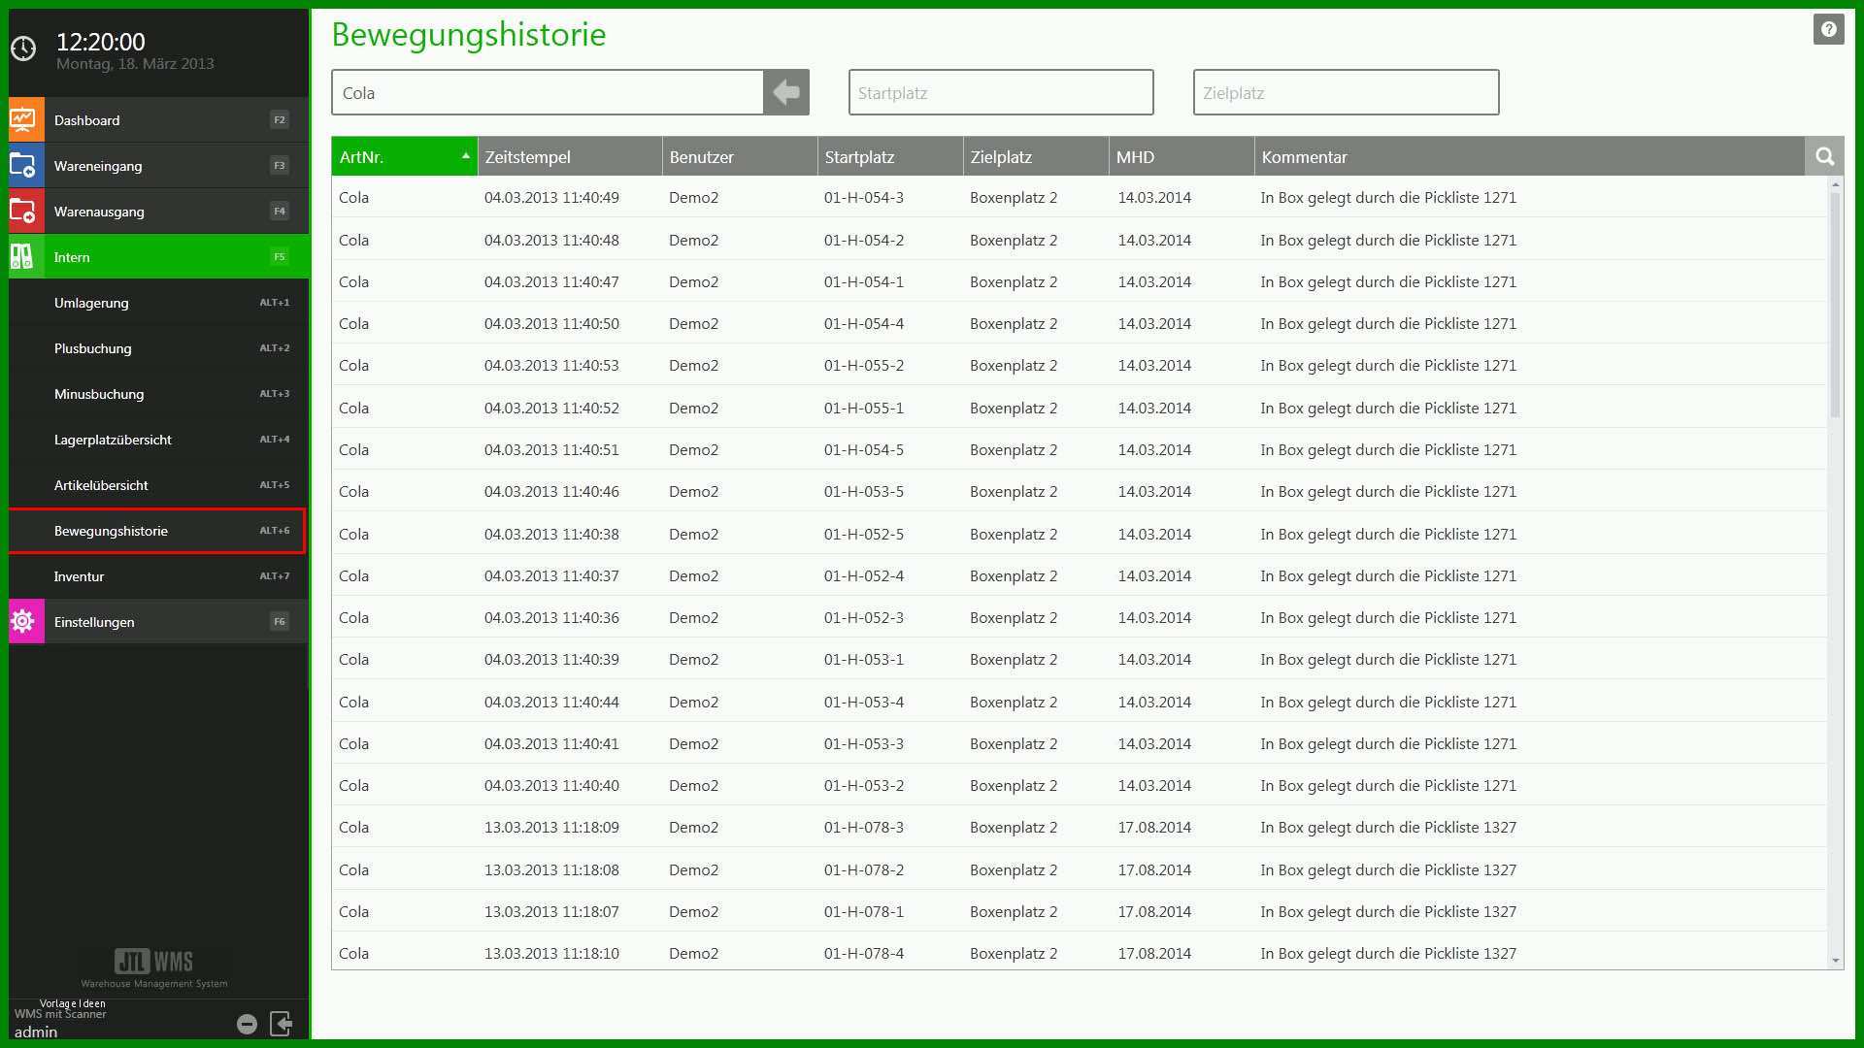
Task: Click the table's vertical scrollbar thumb
Action: tap(1835, 305)
